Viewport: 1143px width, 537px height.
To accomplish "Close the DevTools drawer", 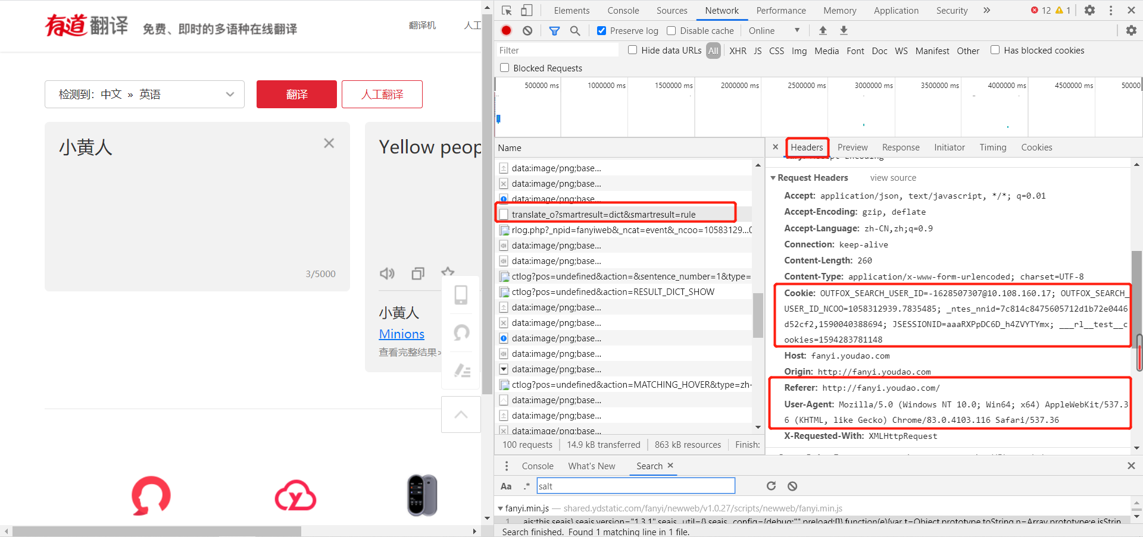I will (x=1131, y=466).
